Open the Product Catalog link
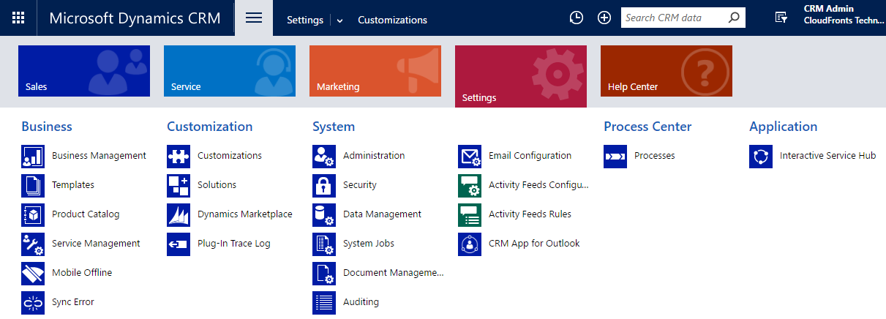 click(x=86, y=214)
